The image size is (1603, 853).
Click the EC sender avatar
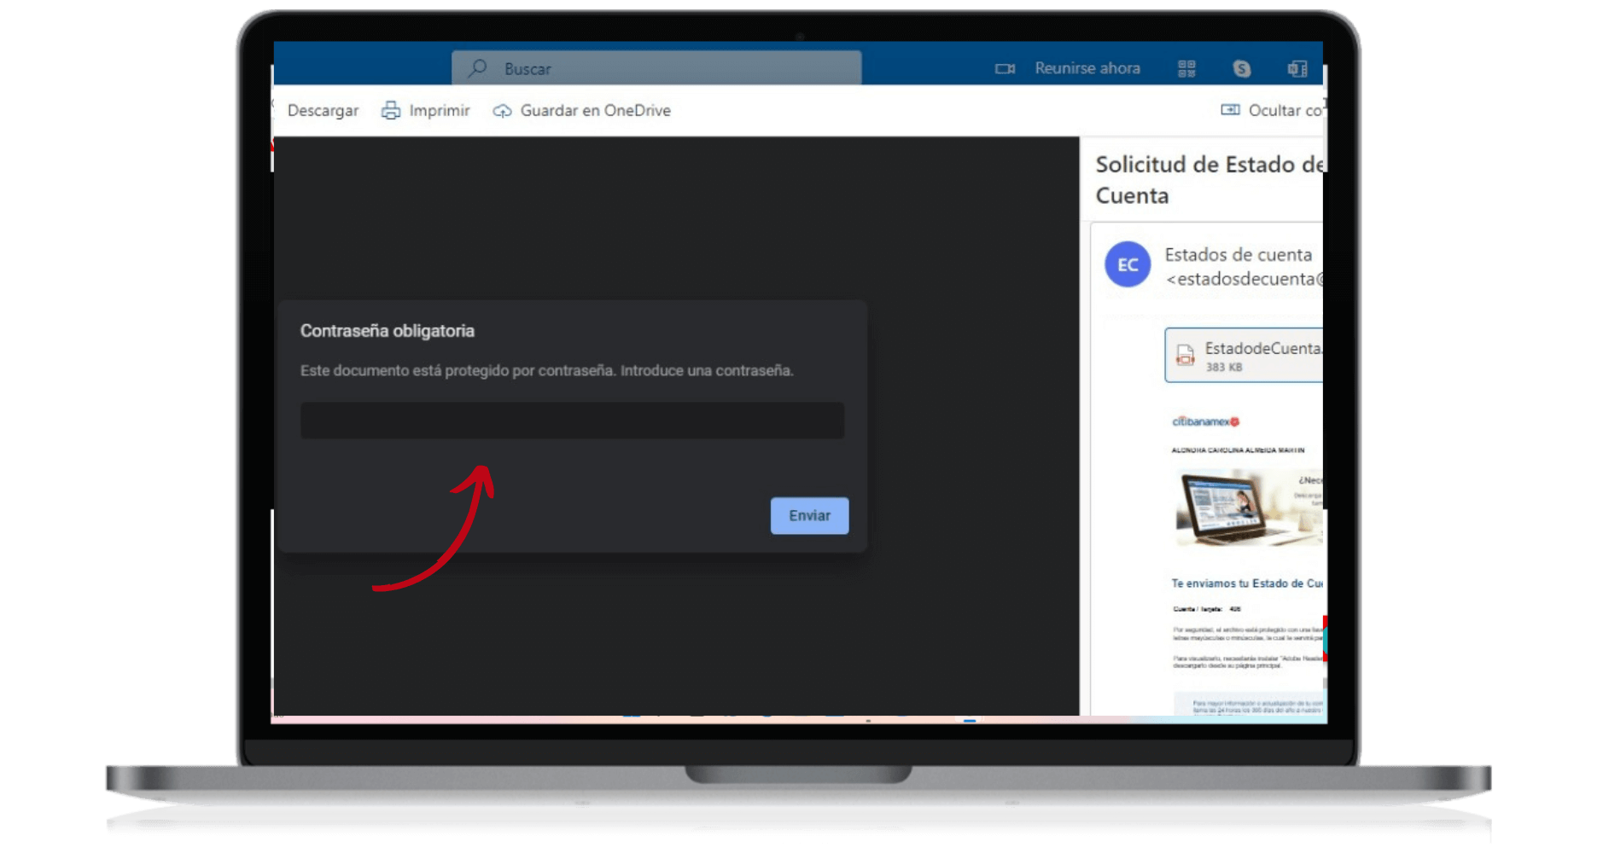pos(1128,264)
